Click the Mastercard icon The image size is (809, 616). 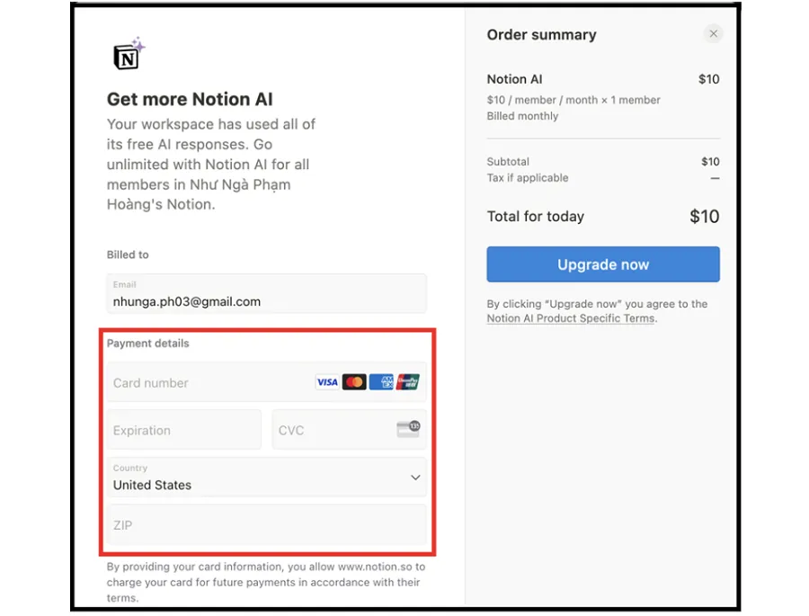tap(354, 382)
